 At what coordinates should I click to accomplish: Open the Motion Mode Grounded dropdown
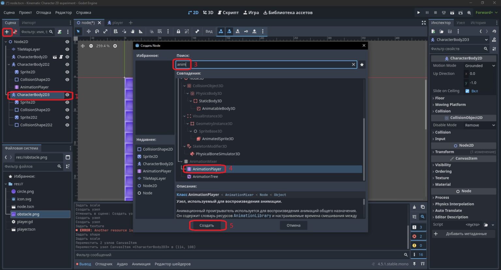480,66
